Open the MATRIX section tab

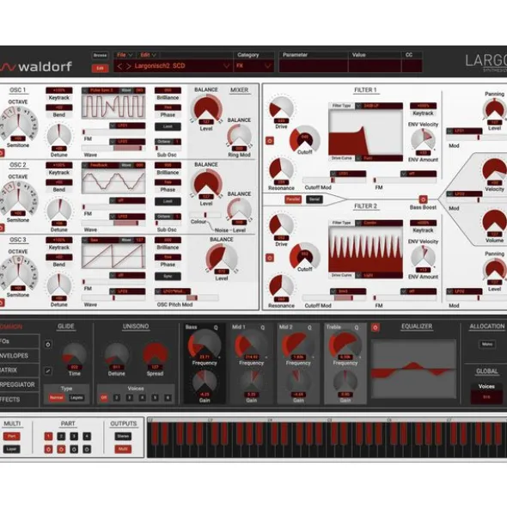[20, 370]
